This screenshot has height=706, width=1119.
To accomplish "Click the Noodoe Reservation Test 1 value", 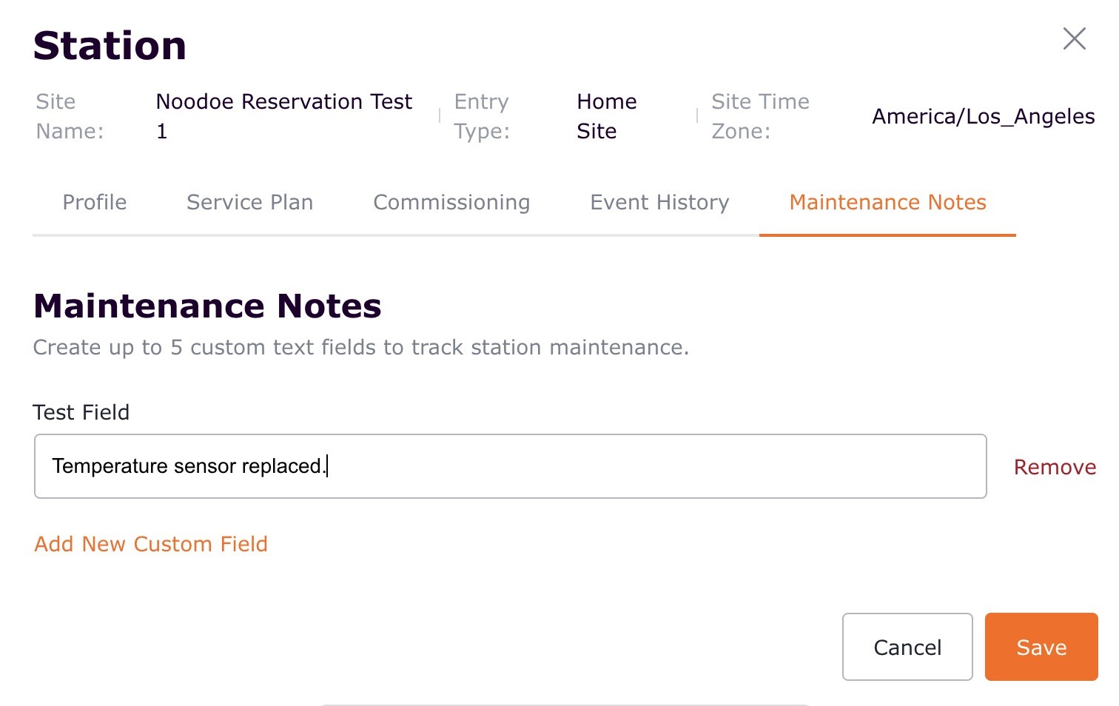I will click(x=283, y=116).
